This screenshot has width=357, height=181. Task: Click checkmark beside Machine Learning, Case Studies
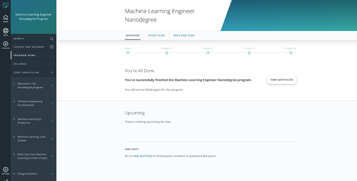click(x=52, y=138)
